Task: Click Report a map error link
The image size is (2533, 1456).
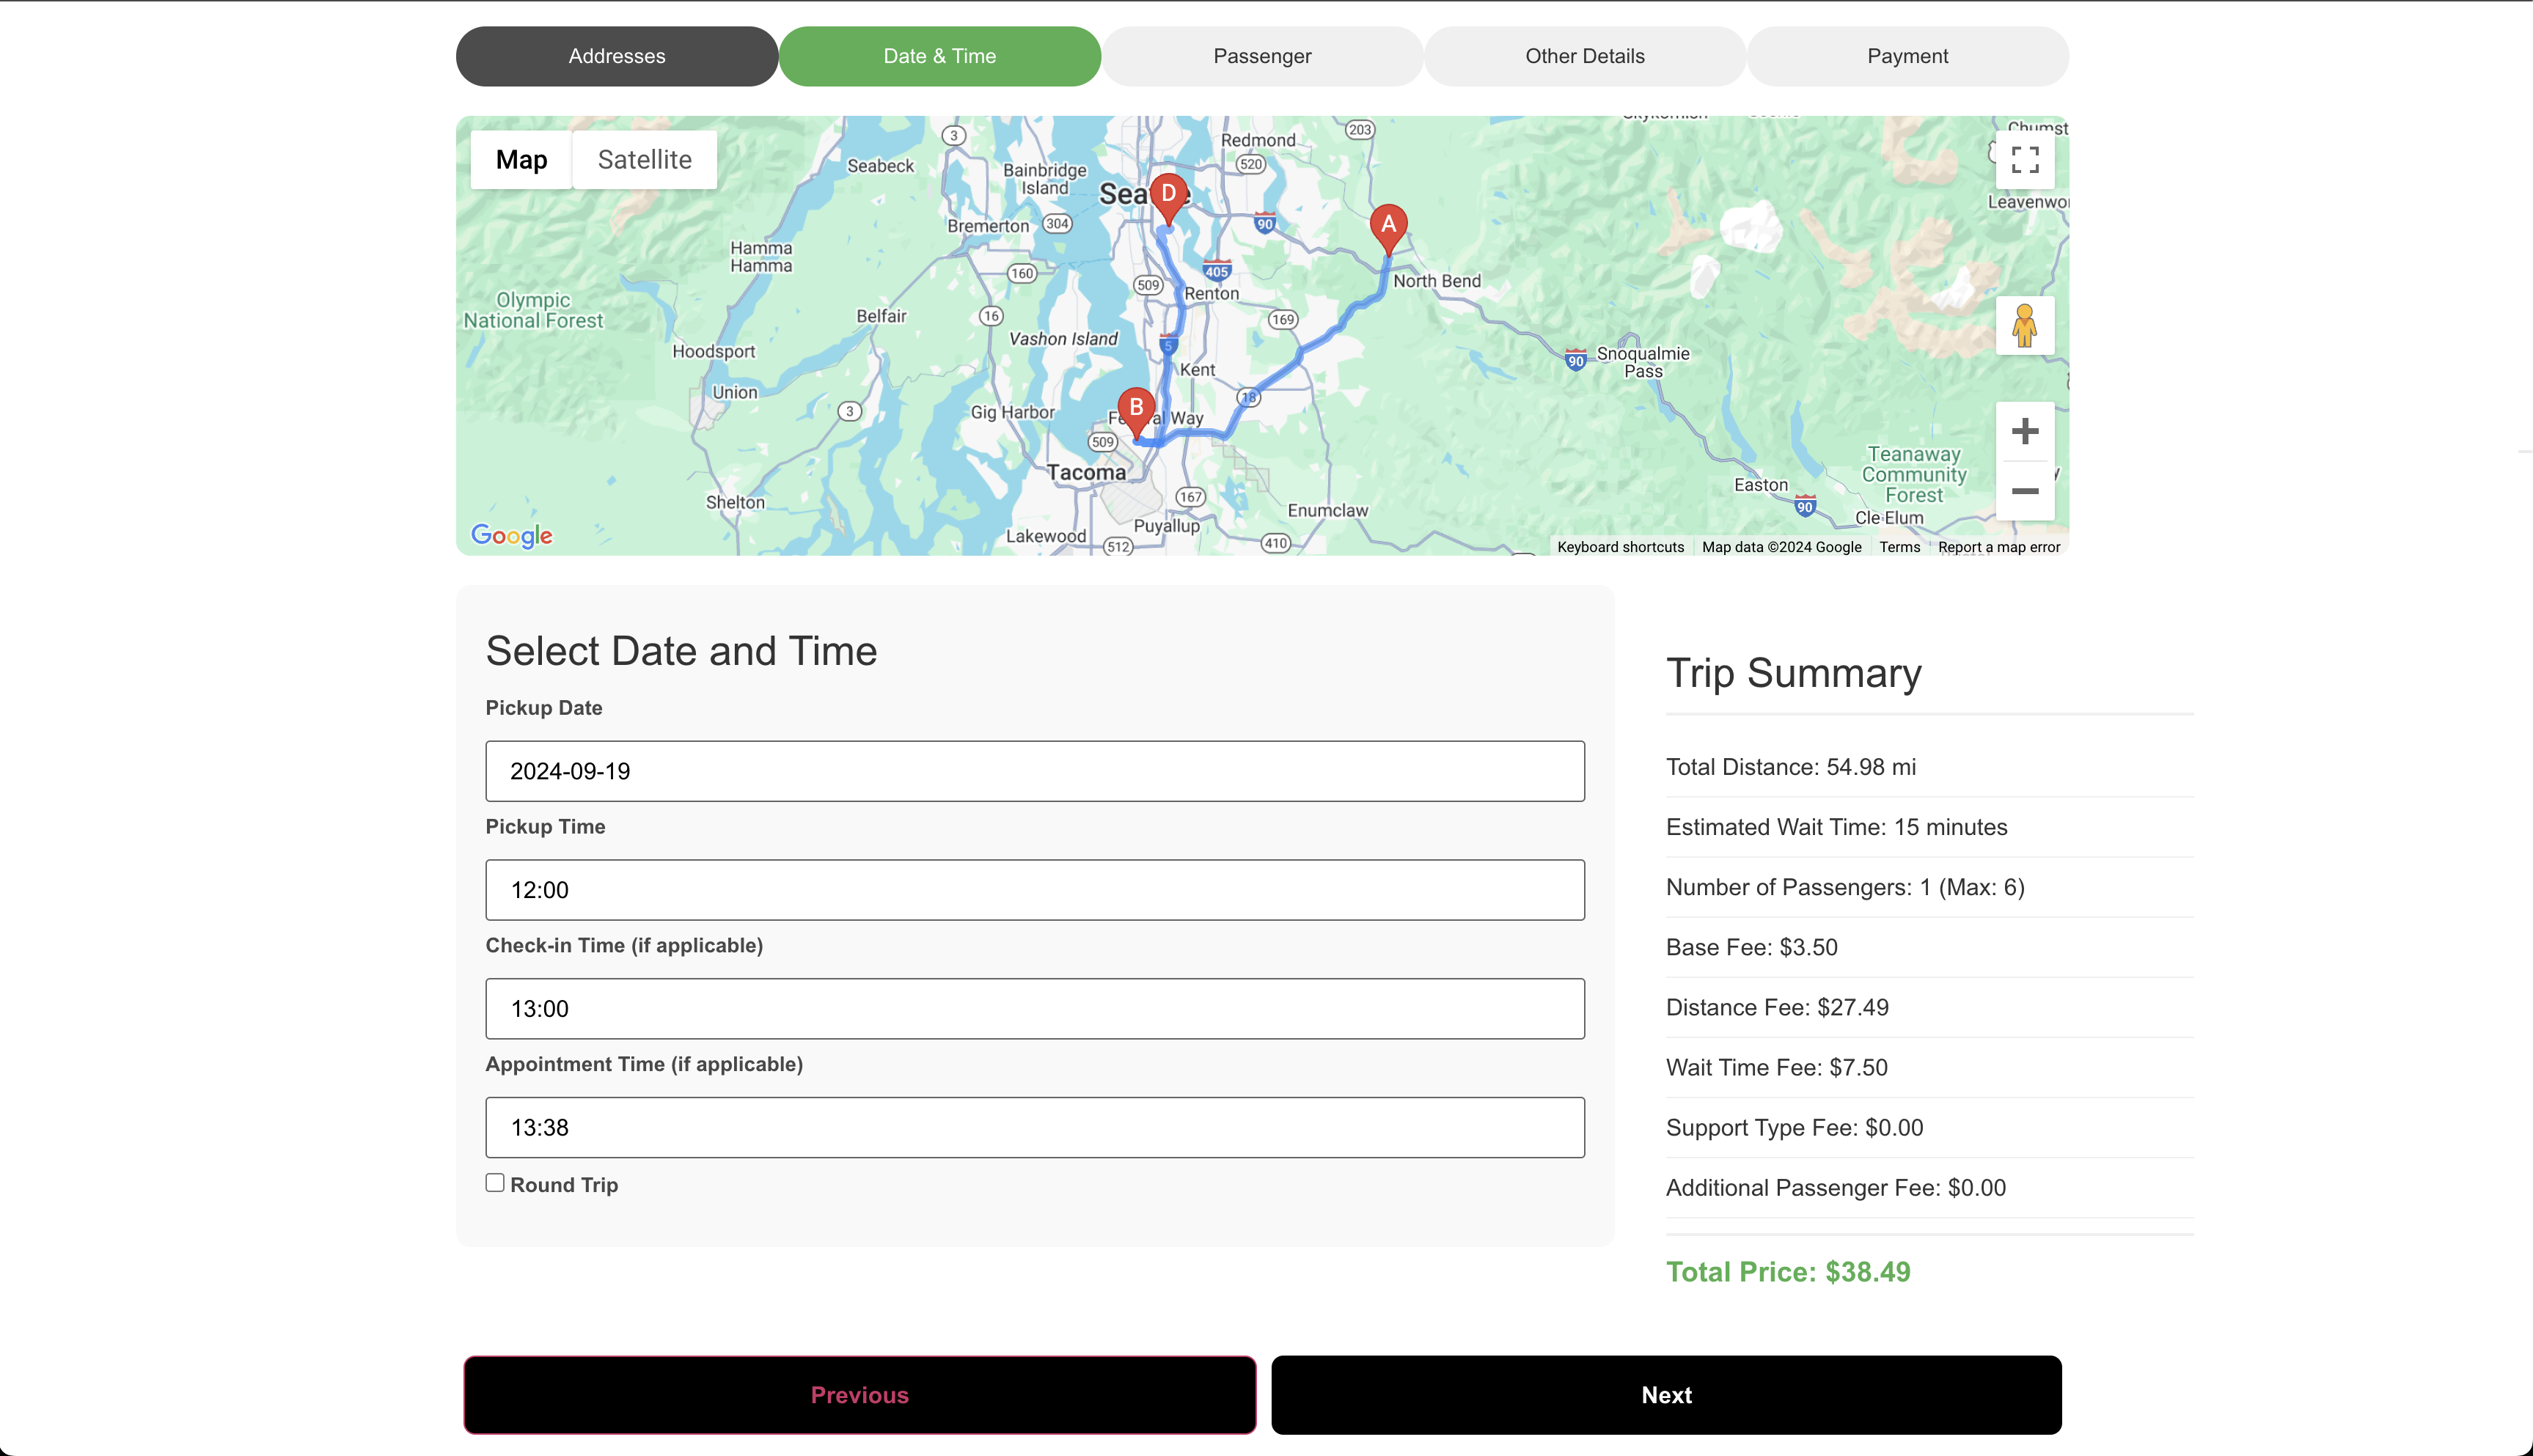Action: 1998,547
